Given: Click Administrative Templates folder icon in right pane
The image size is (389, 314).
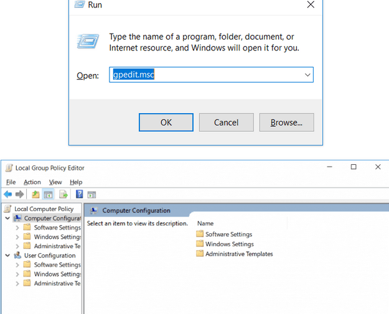Looking at the screenshot, I should point(200,254).
